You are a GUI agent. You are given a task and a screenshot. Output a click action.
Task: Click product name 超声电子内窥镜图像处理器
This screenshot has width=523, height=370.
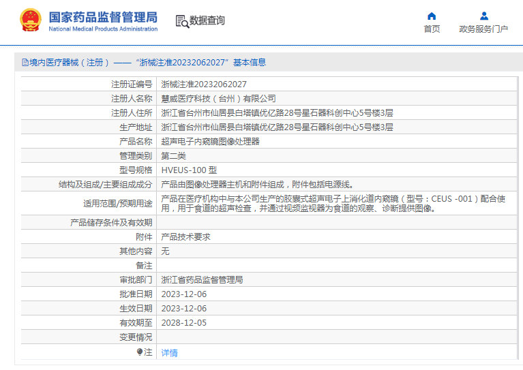pos(211,142)
